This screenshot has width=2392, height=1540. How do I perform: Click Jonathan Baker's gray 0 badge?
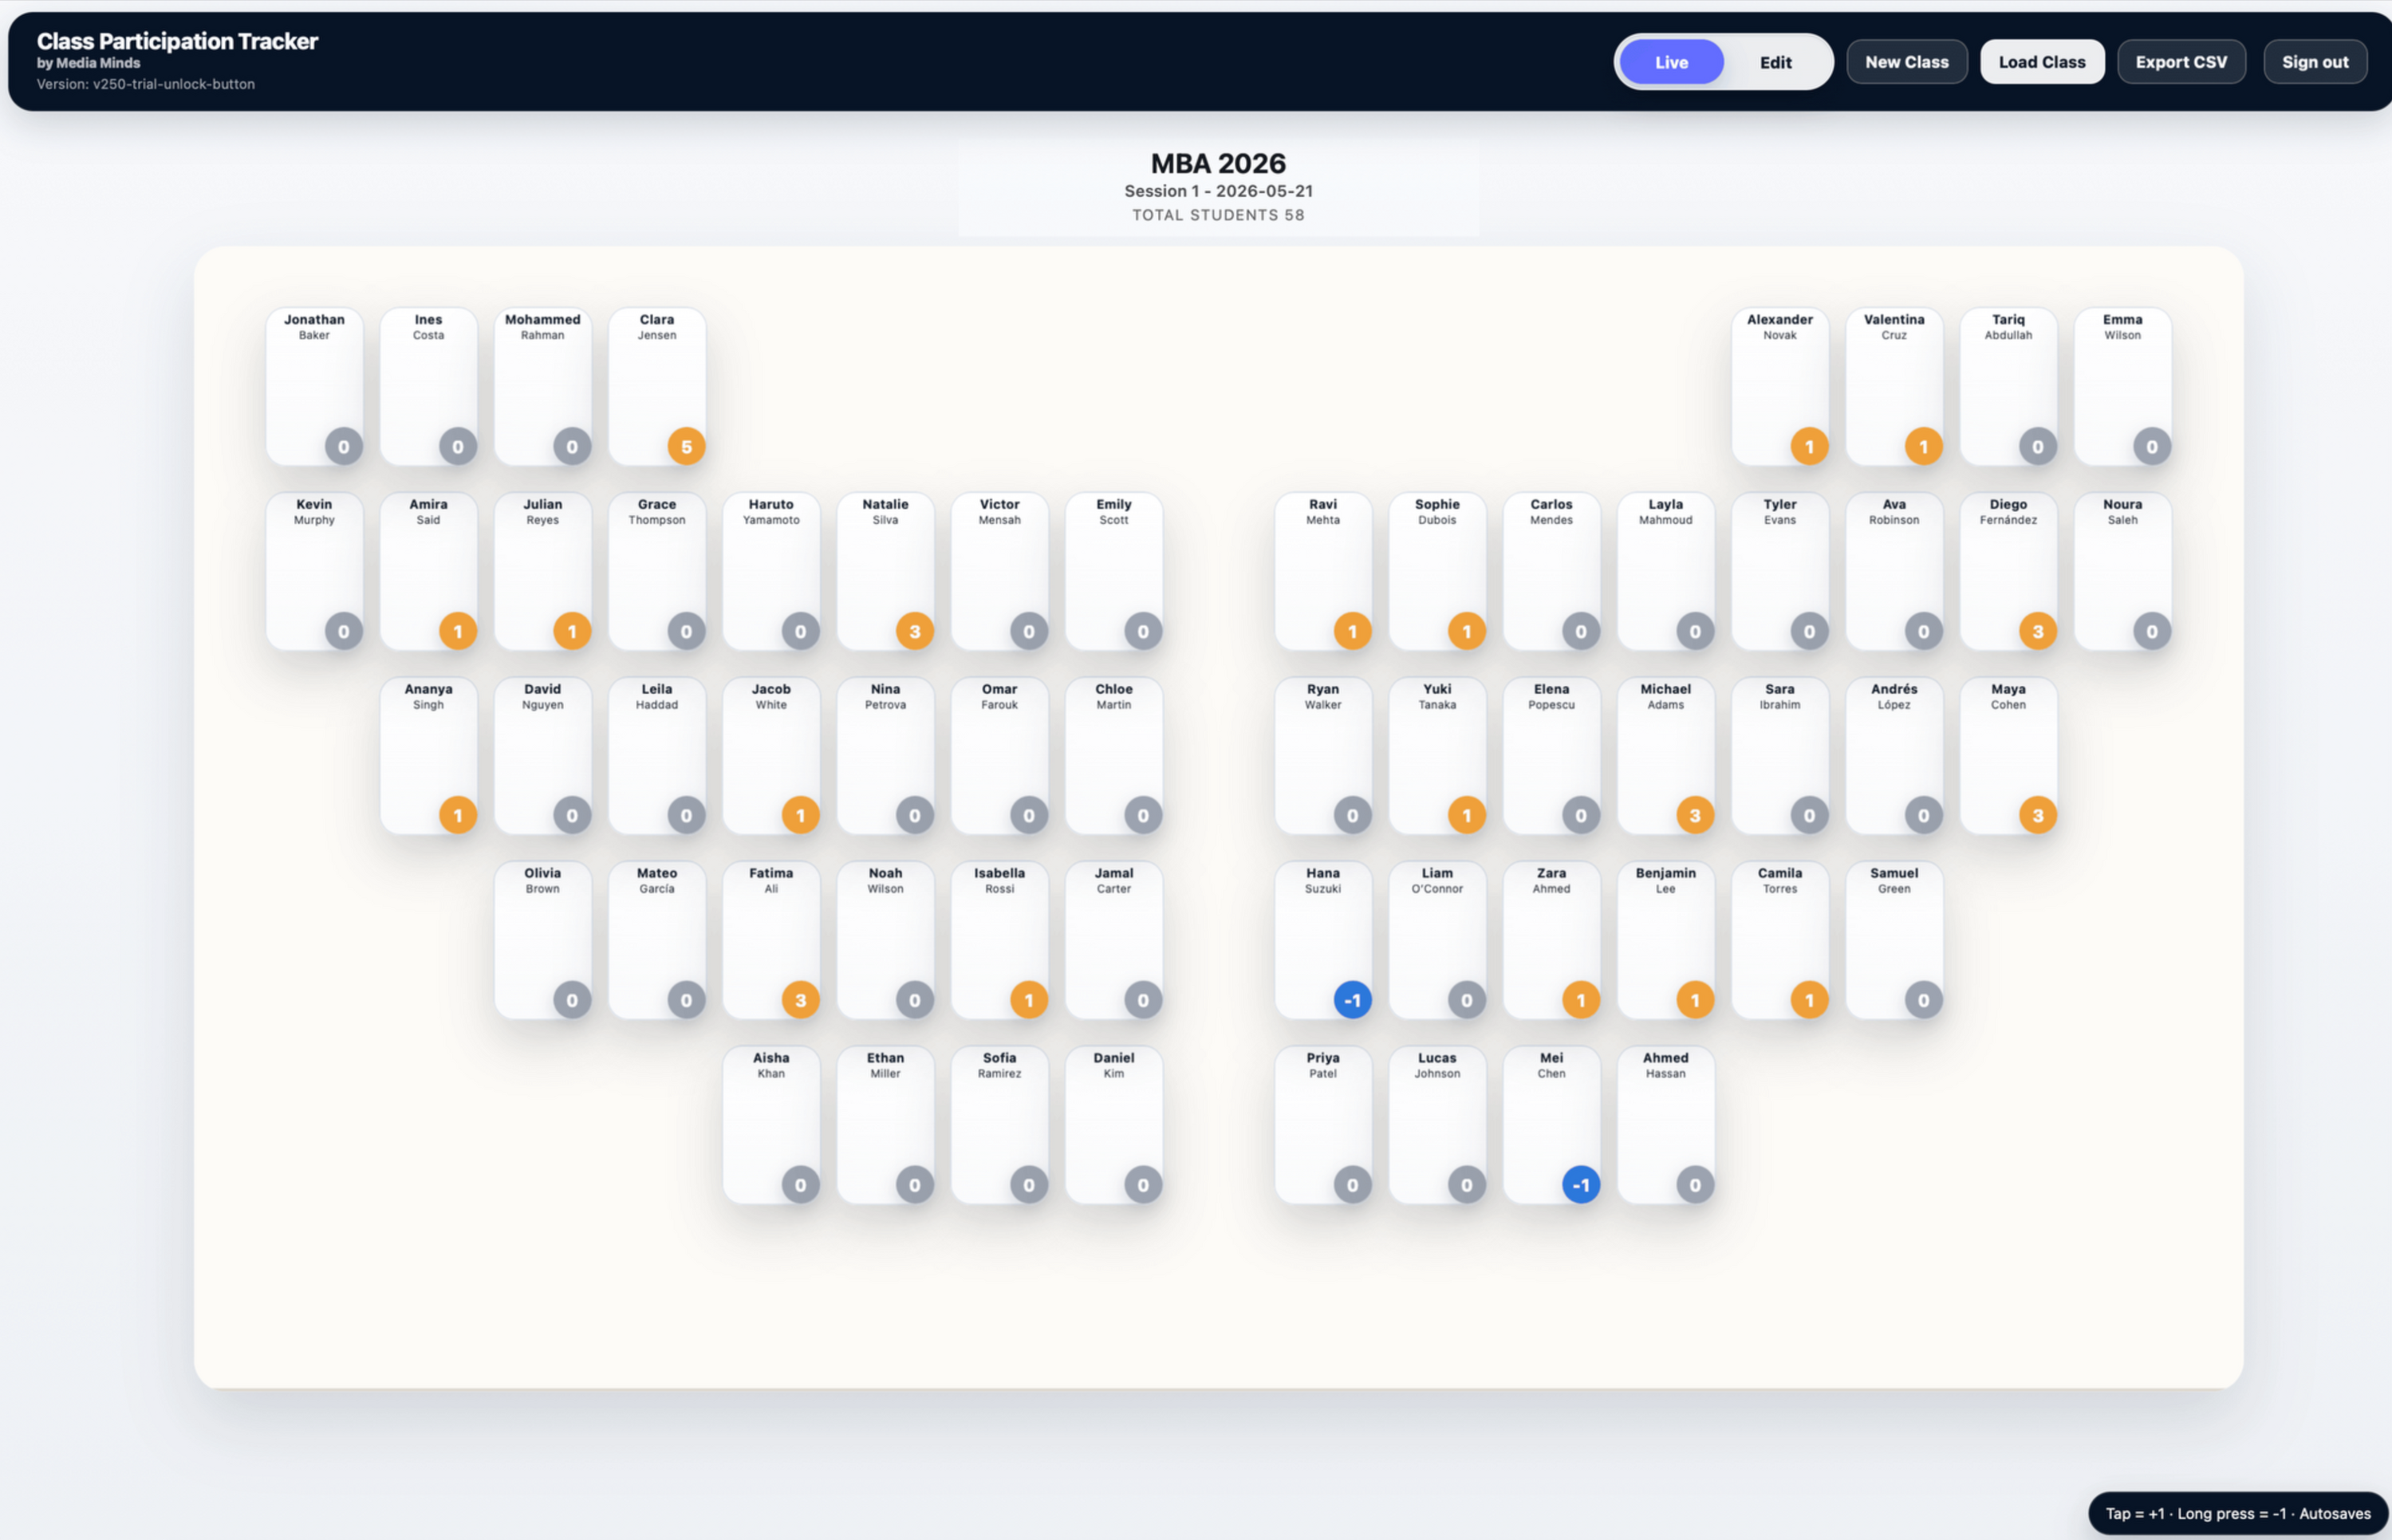(343, 447)
